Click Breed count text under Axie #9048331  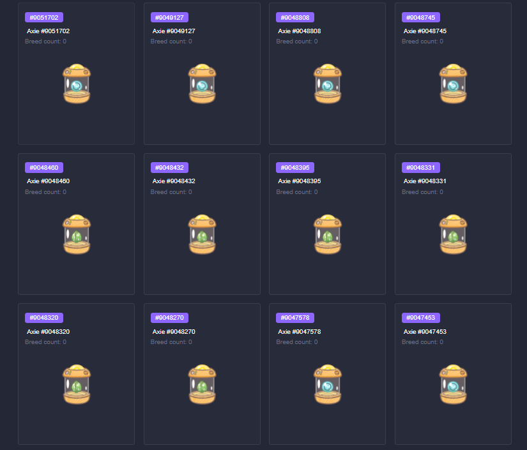pos(422,191)
